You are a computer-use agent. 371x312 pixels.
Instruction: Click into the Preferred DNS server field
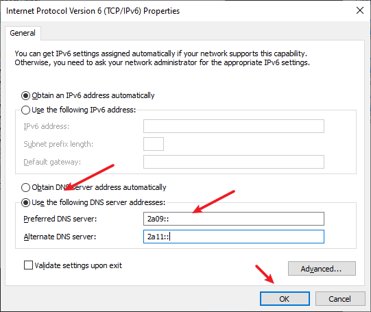234,219
